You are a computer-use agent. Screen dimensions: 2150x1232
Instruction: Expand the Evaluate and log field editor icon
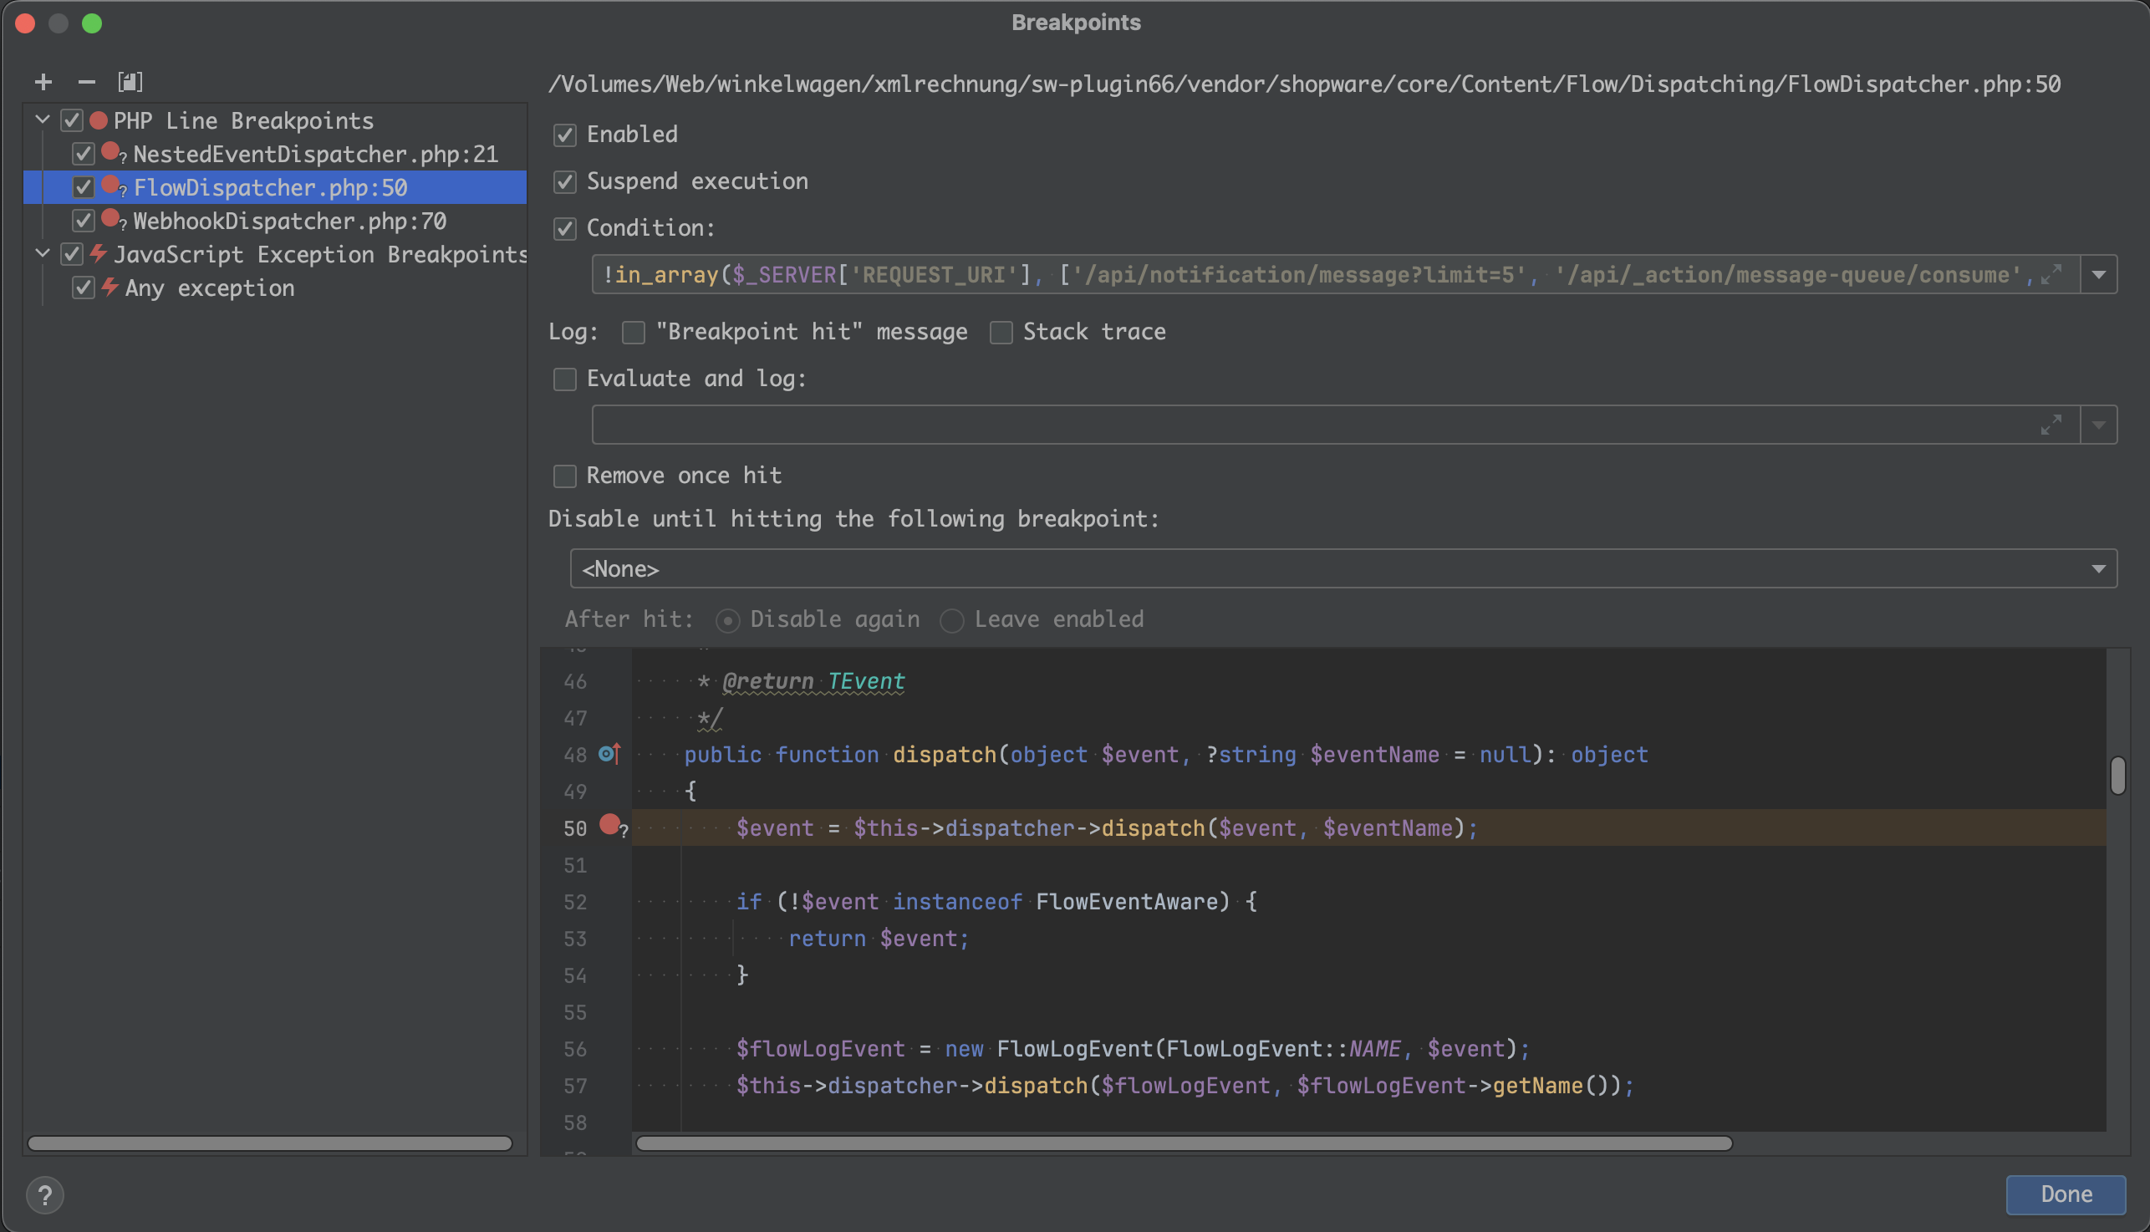2051,425
